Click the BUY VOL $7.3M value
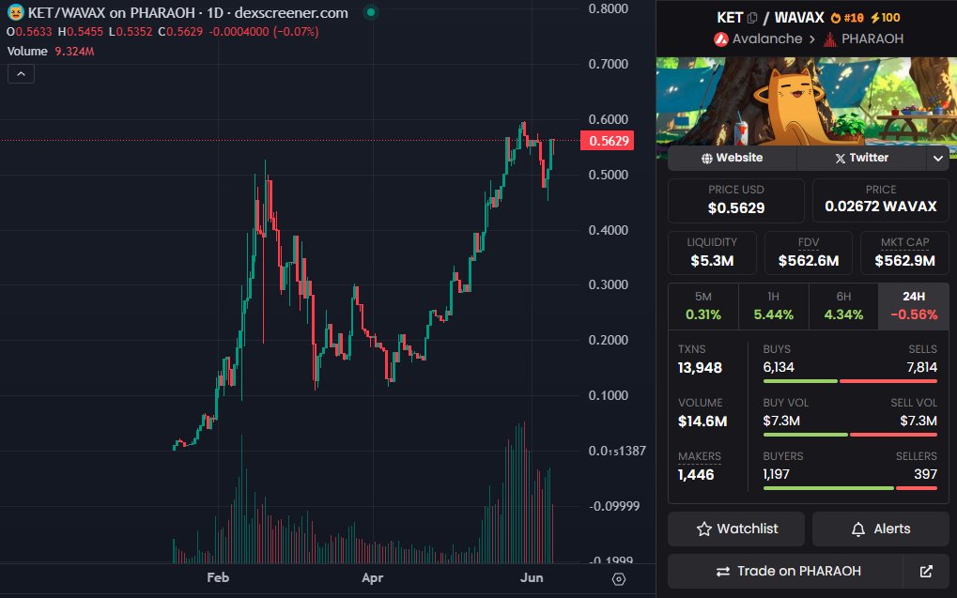This screenshot has width=957, height=598. (781, 421)
